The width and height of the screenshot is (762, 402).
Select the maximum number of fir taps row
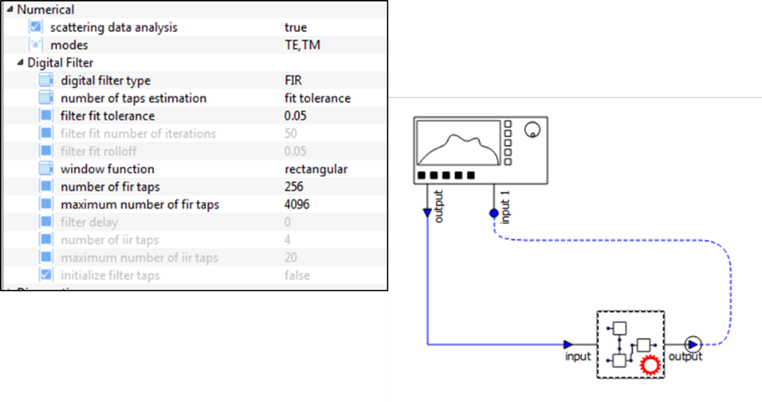pyautogui.click(x=195, y=204)
